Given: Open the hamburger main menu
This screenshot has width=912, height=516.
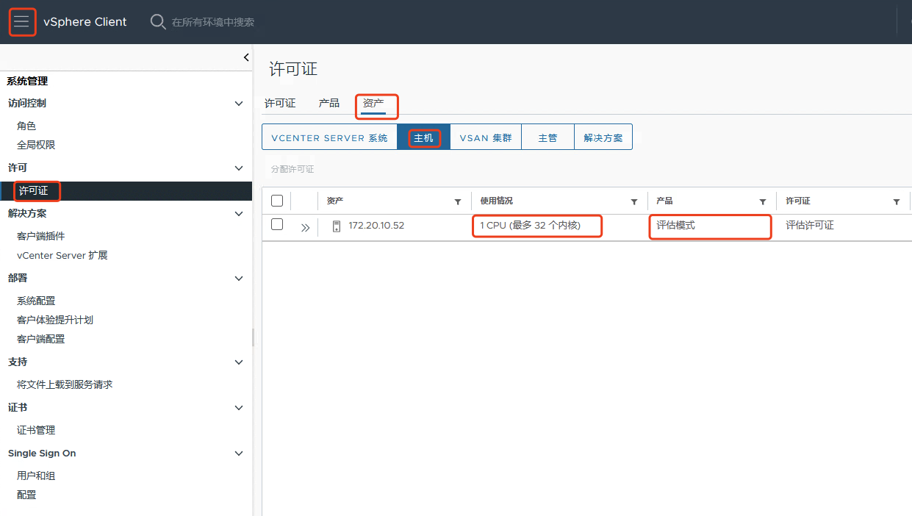Looking at the screenshot, I should [x=22, y=21].
